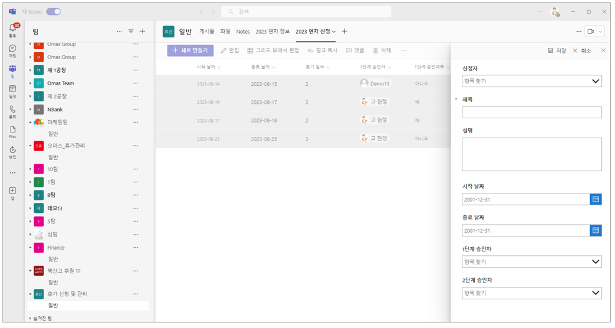Viewport: 615px width, 328px height.
Task: Select the 북산고 후원 TF team
Action: tap(64, 271)
